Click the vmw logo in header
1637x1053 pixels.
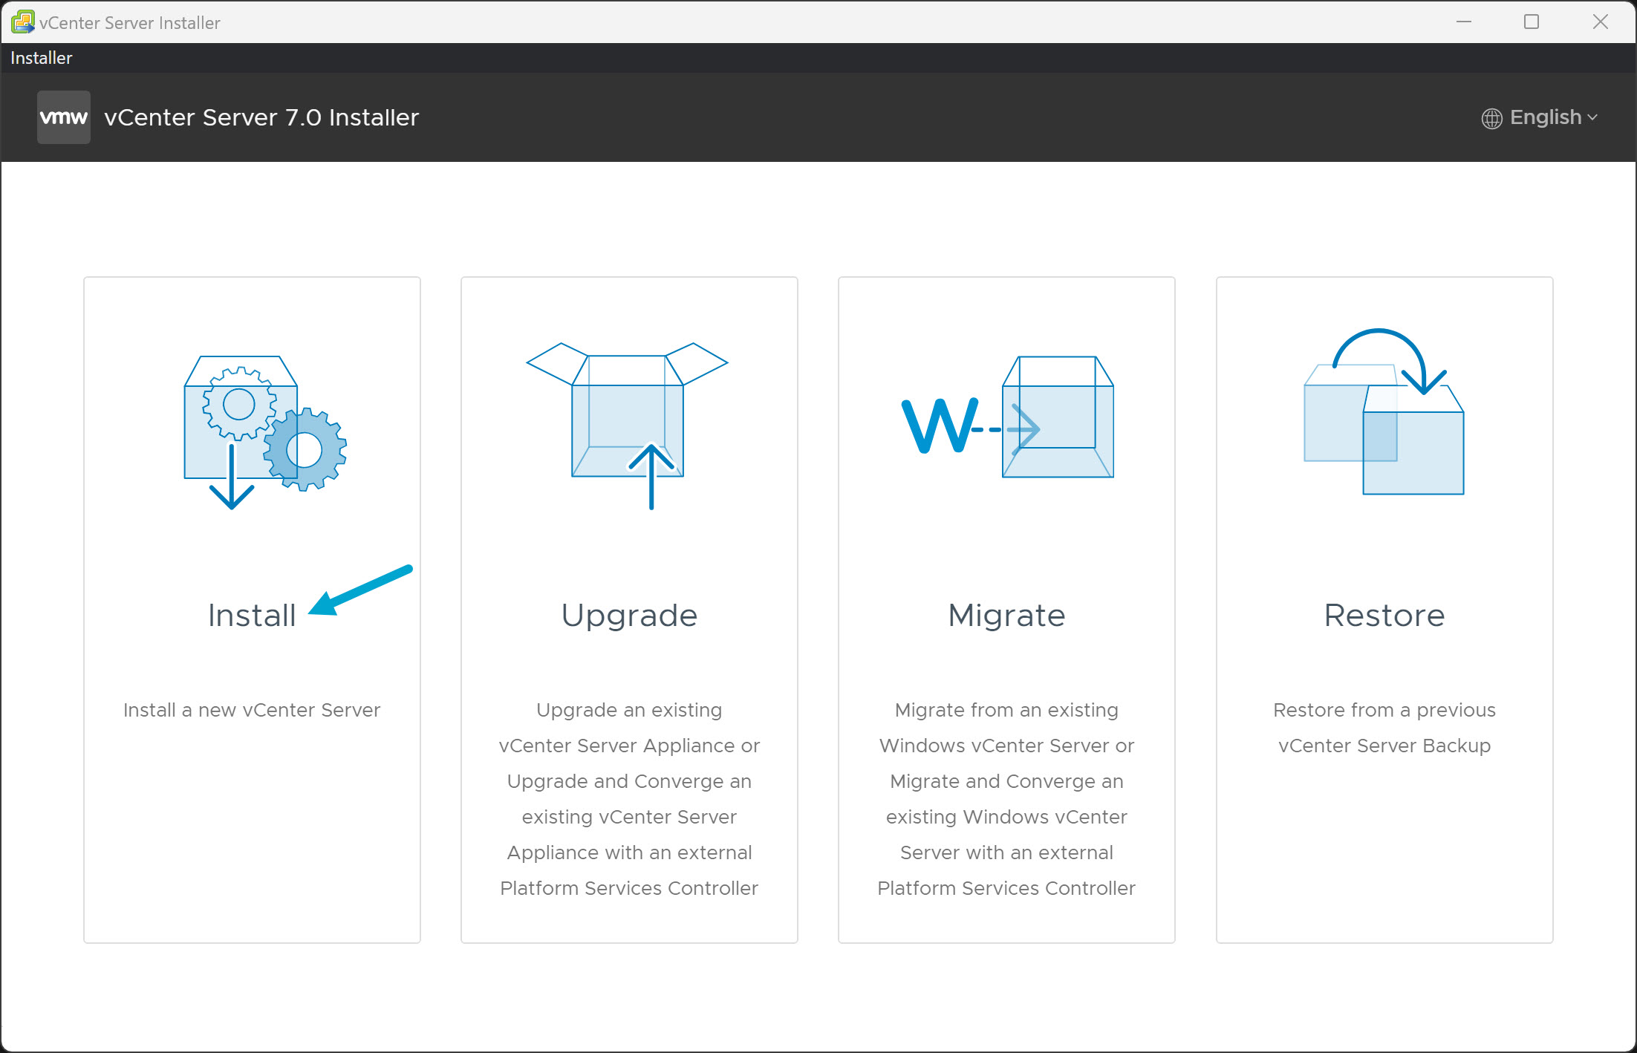click(x=64, y=117)
